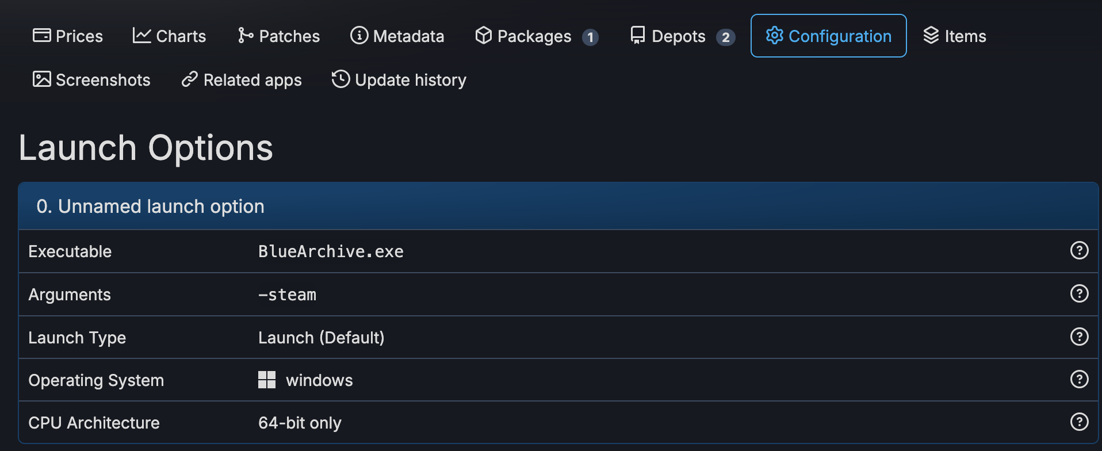
Task: View Related apps
Action: click(242, 80)
